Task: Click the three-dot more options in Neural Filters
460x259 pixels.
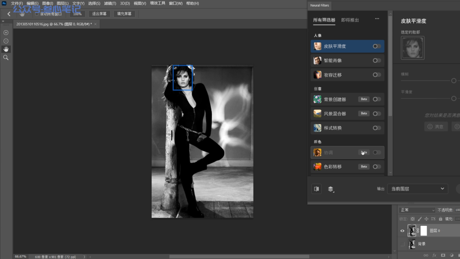Action: pyautogui.click(x=377, y=19)
